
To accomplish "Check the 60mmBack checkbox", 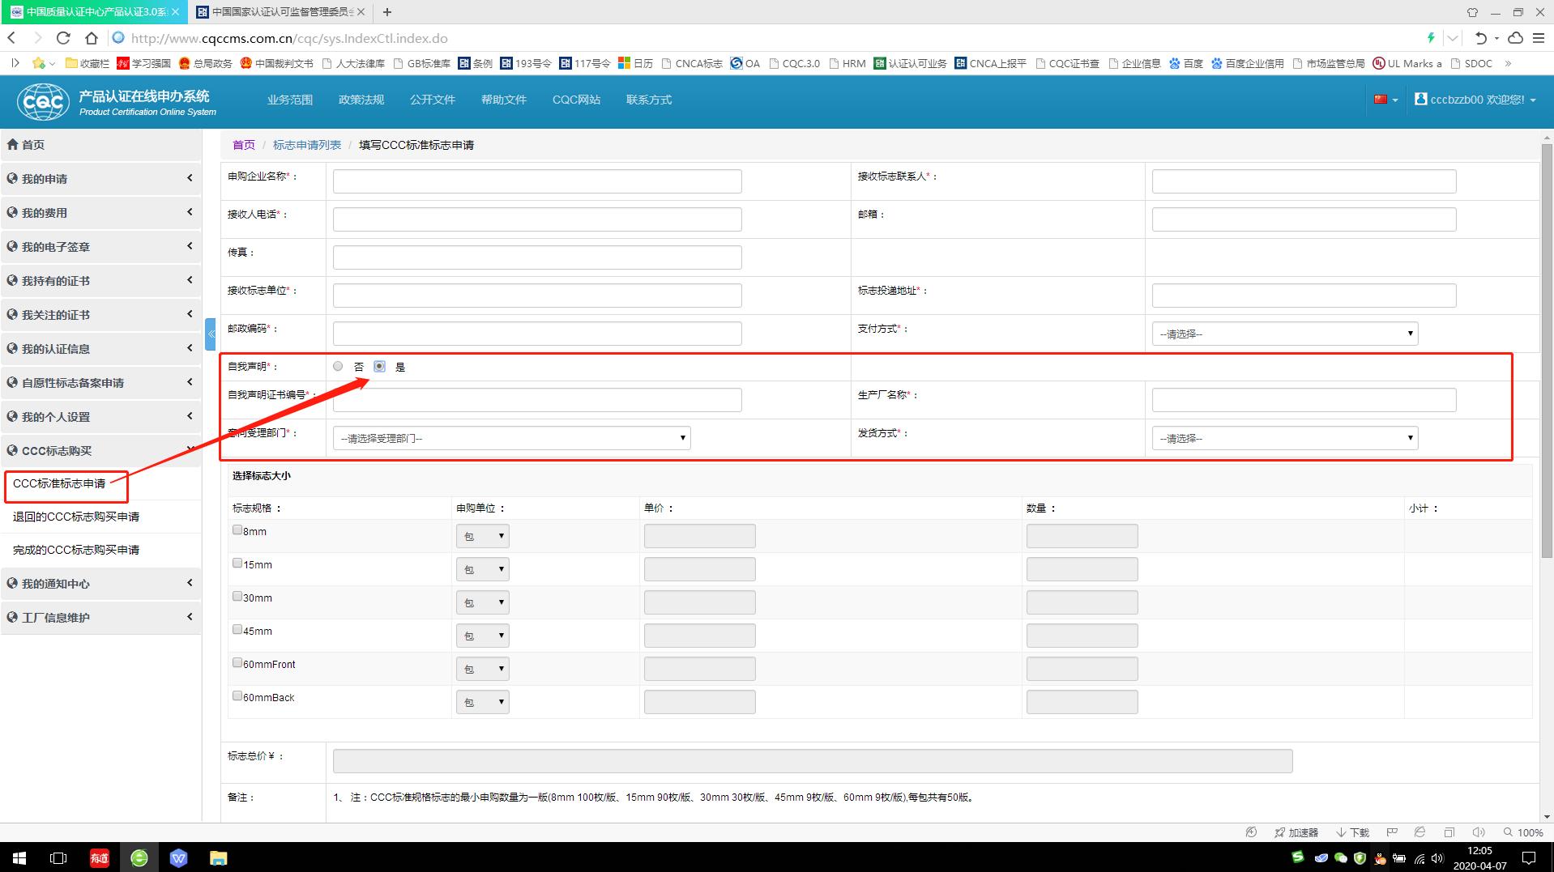I will click(237, 695).
